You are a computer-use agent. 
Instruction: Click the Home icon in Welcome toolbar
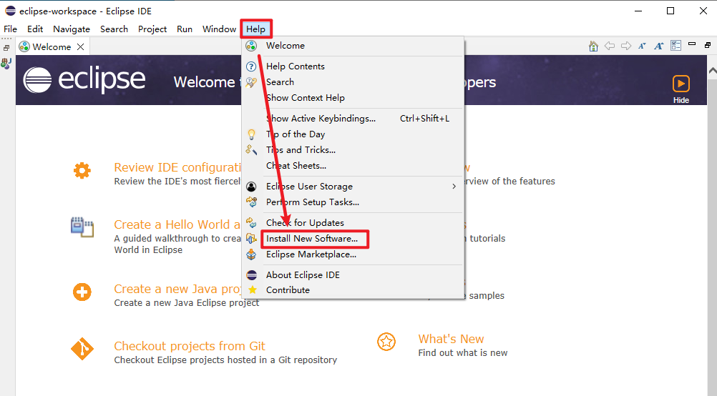point(593,46)
